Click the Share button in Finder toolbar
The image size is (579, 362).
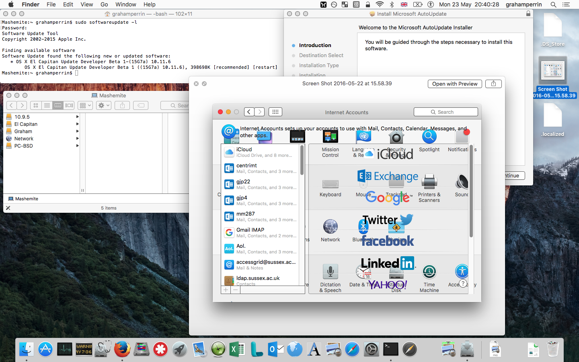(122, 105)
